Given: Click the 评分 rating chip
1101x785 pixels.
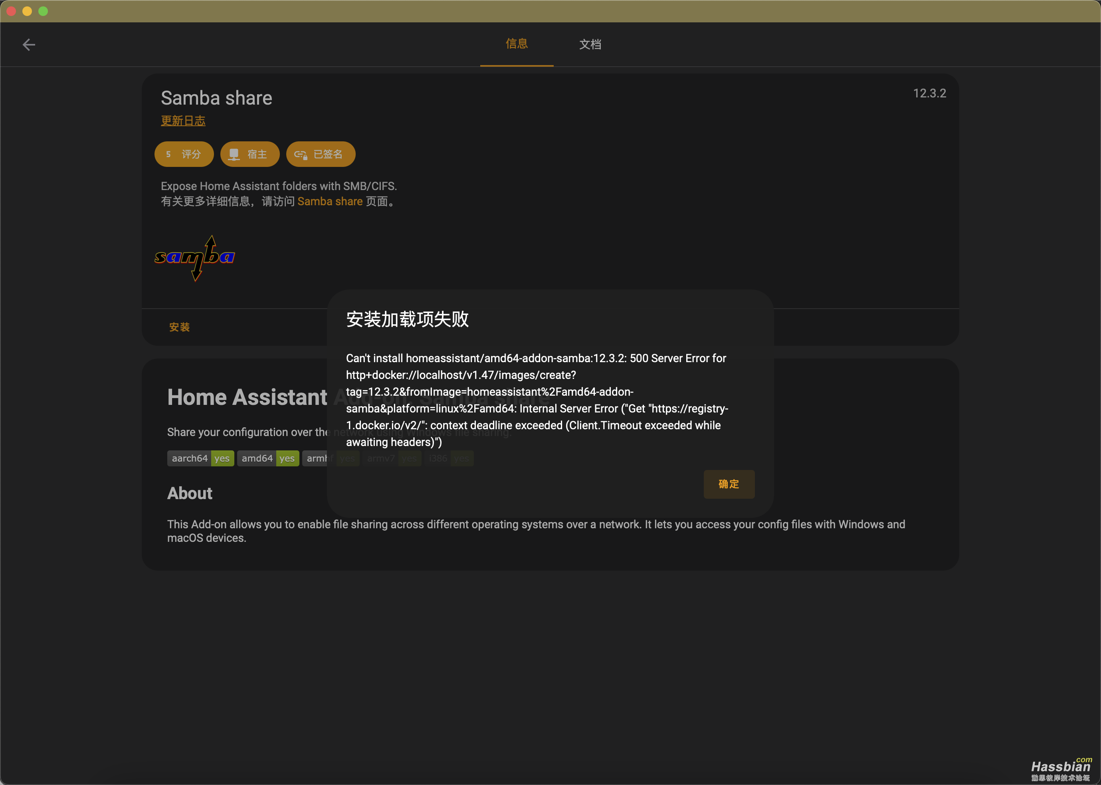Looking at the screenshot, I should [x=184, y=154].
